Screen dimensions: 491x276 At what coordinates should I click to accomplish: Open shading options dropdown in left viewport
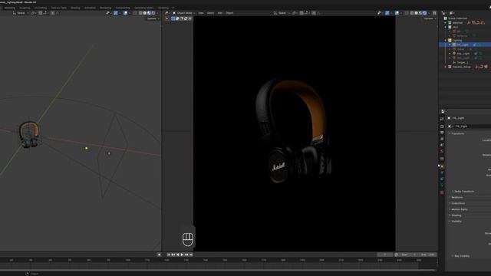coord(157,13)
